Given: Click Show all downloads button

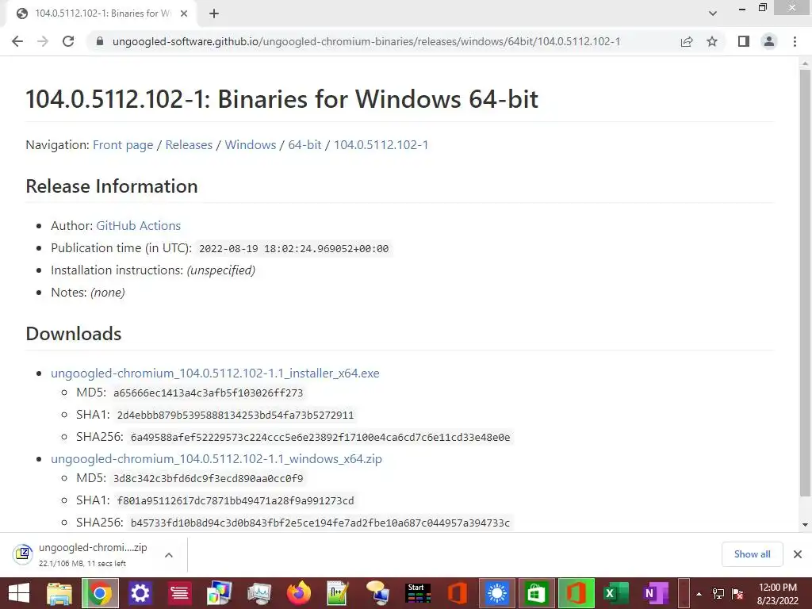Looking at the screenshot, I should 752,554.
